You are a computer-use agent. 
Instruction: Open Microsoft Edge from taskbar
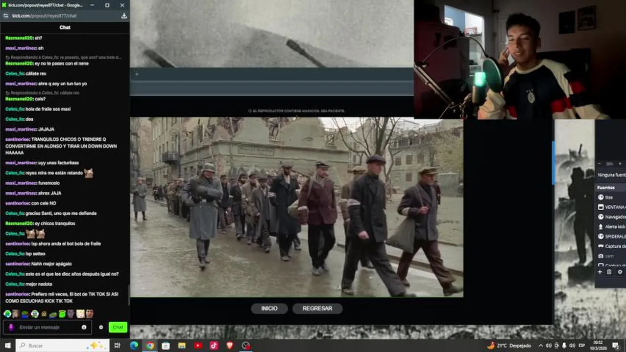pyautogui.click(x=134, y=346)
